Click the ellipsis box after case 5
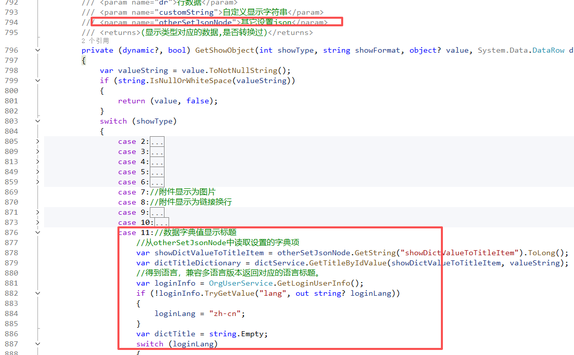Screen dimensions: 574x355 [x=157, y=172]
